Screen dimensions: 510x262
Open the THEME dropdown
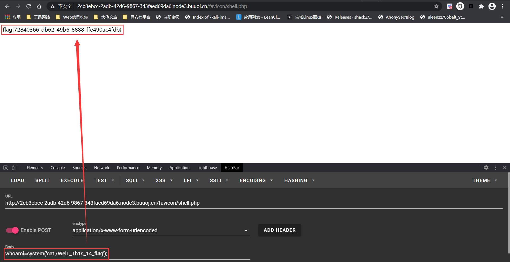(484, 181)
